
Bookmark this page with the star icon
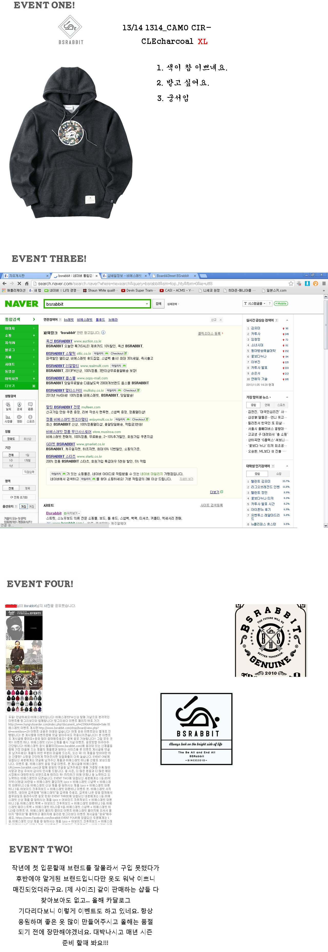(x=291, y=283)
